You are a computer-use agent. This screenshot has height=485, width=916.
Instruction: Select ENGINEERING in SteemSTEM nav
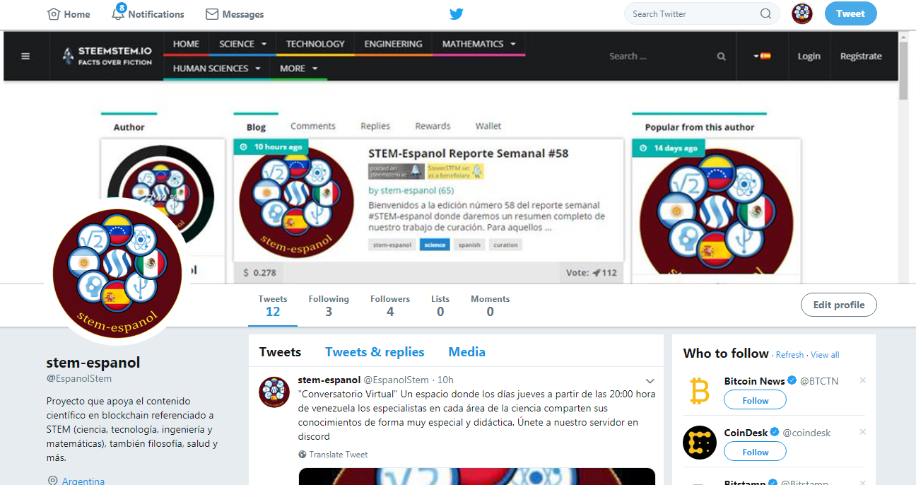393,44
